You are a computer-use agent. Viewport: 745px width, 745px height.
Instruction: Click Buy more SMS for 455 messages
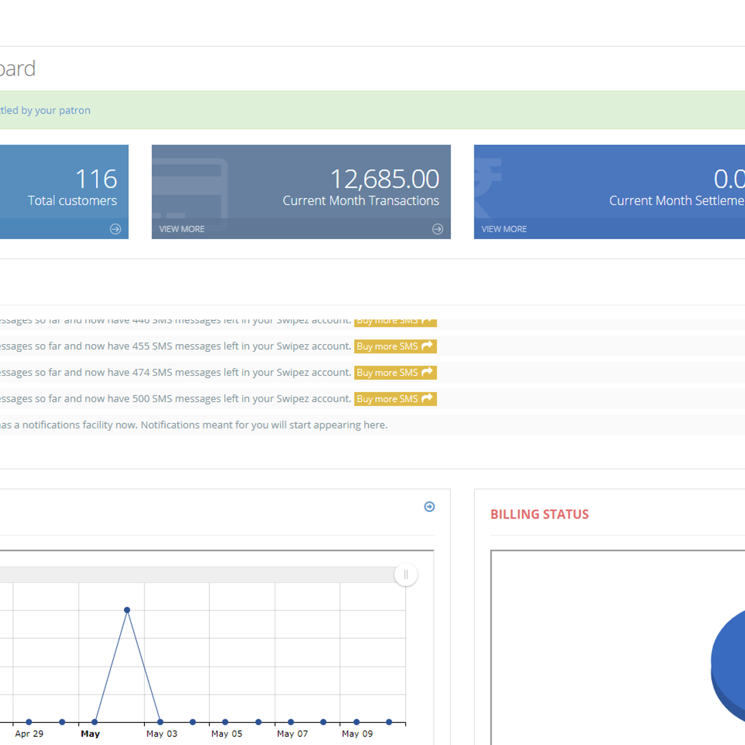point(395,346)
